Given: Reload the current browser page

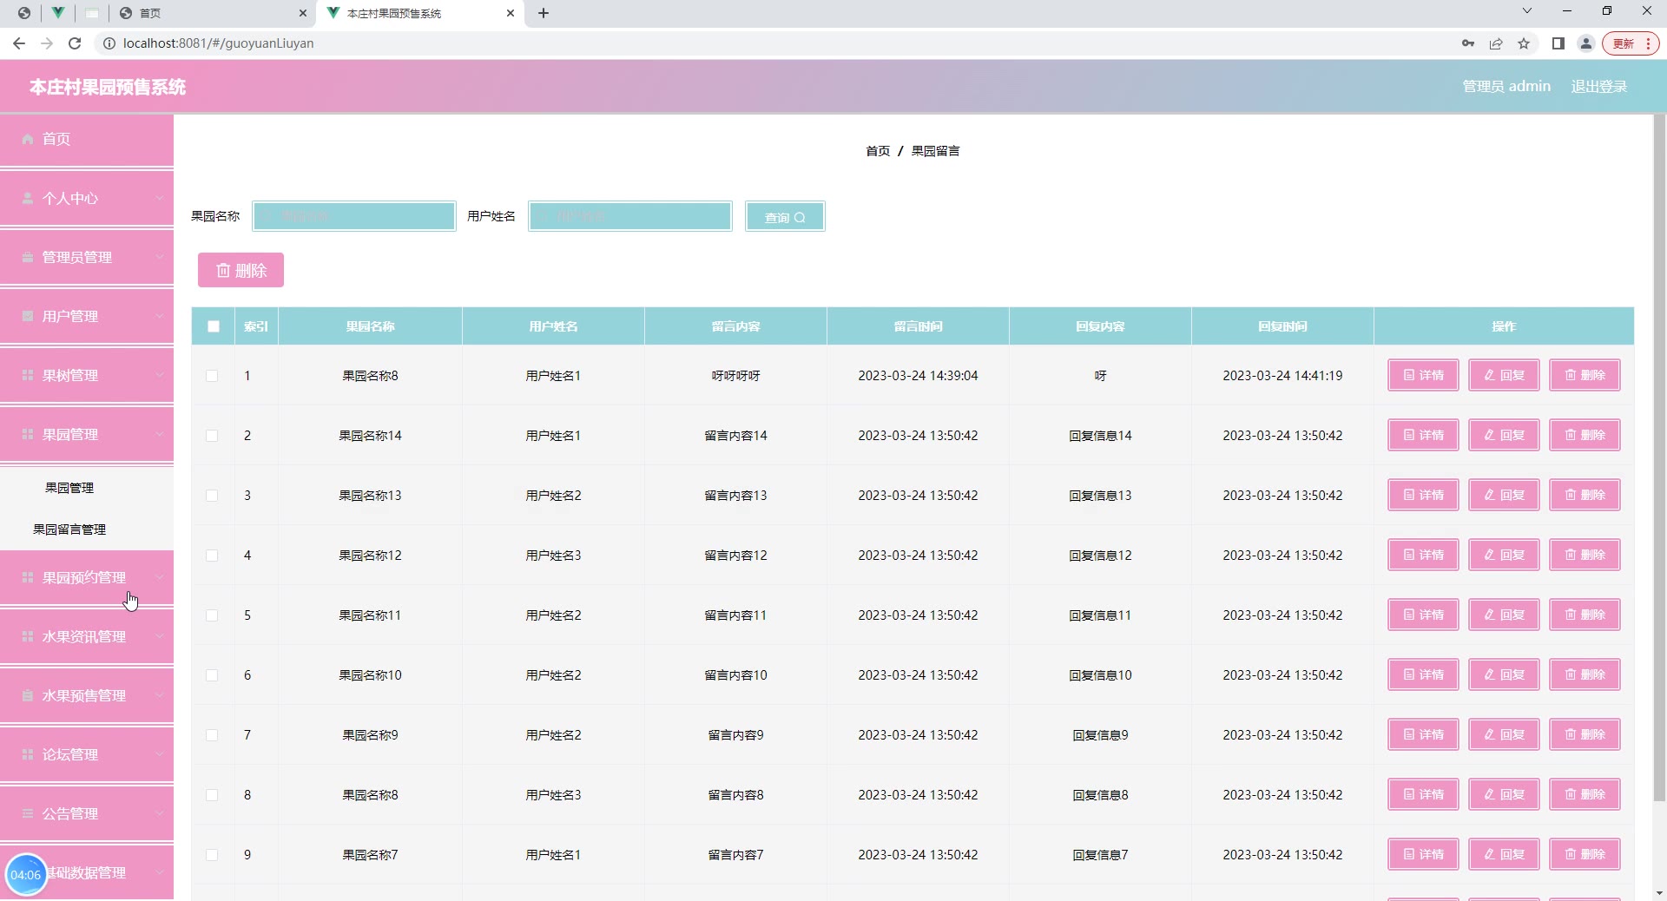Looking at the screenshot, I should pyautogui.click(x=75, y=43).
